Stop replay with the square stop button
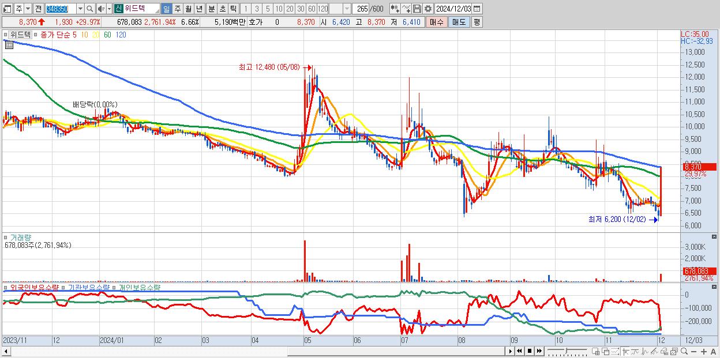The height and width of the screenshot is (358, 720). [x=530, y=351]
